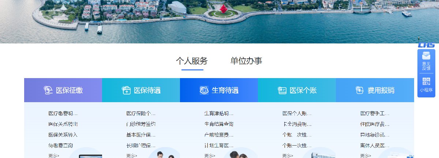Open the 生育结算查询 link
439x158 pixels.
coord(219,124)
